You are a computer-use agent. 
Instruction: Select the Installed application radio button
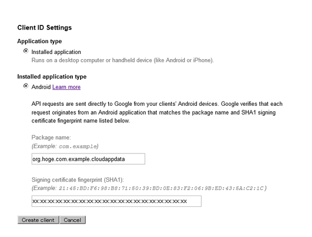pyautogui.click(x=26, y=51)
